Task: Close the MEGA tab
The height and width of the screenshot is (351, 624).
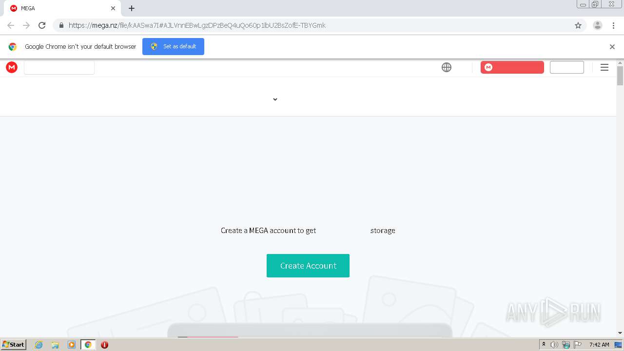Action: (113, 8)
